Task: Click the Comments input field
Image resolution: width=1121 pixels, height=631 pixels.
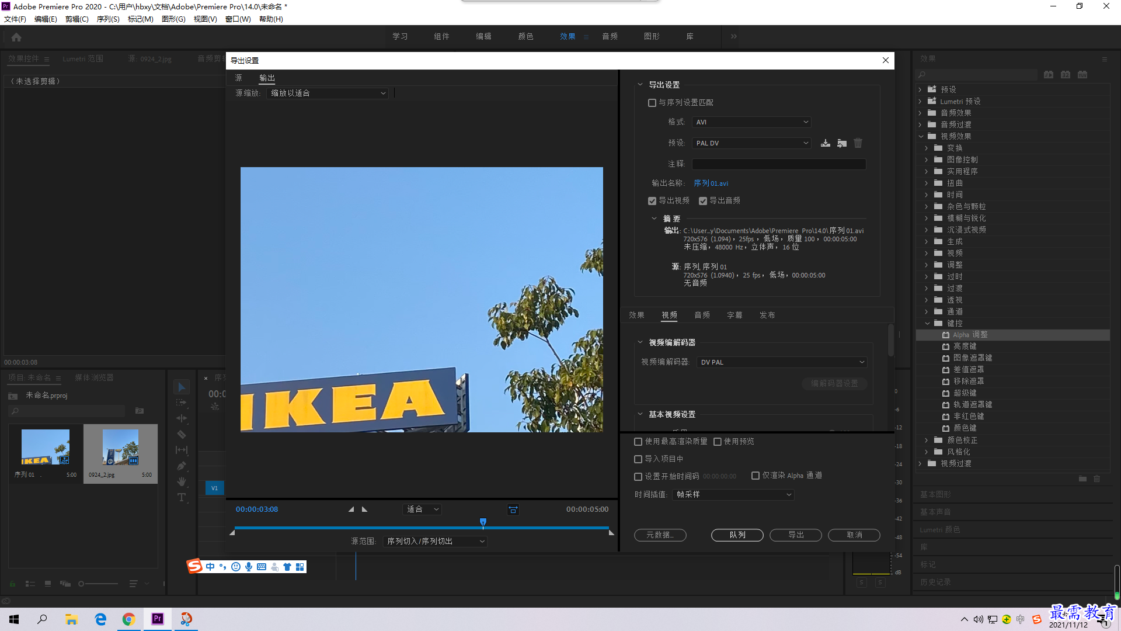Action: (x=779, y=164)
